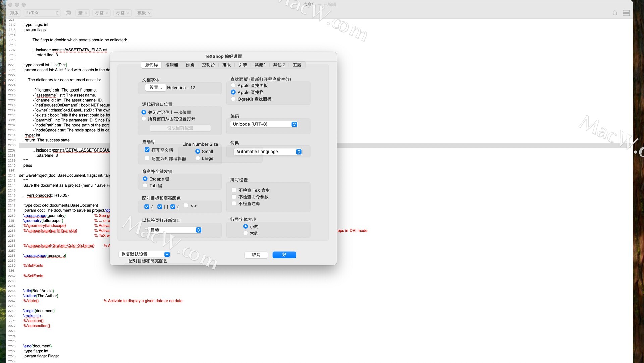Click the 取消 cancel button
Image resolution: width=644 pixels, height=363 pixels.
click(x=256, y=255)
